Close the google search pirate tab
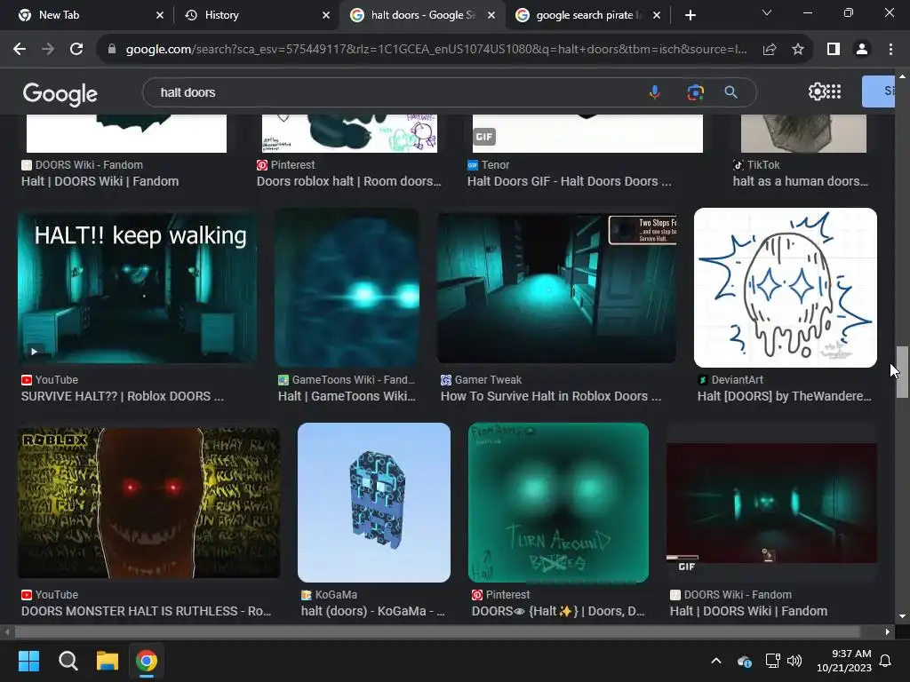Screen dimensions: 910x682 657,15
